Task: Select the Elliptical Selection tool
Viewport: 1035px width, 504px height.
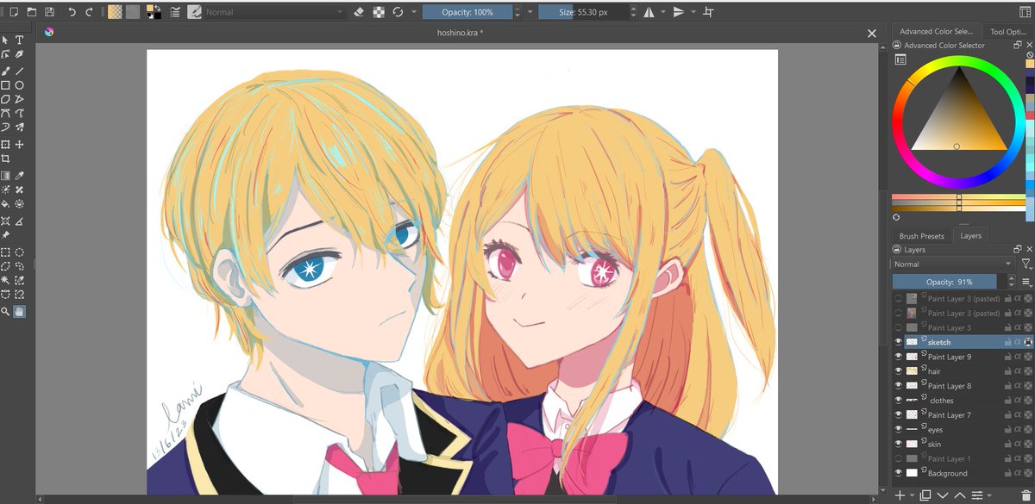Action: coord(19,252)
